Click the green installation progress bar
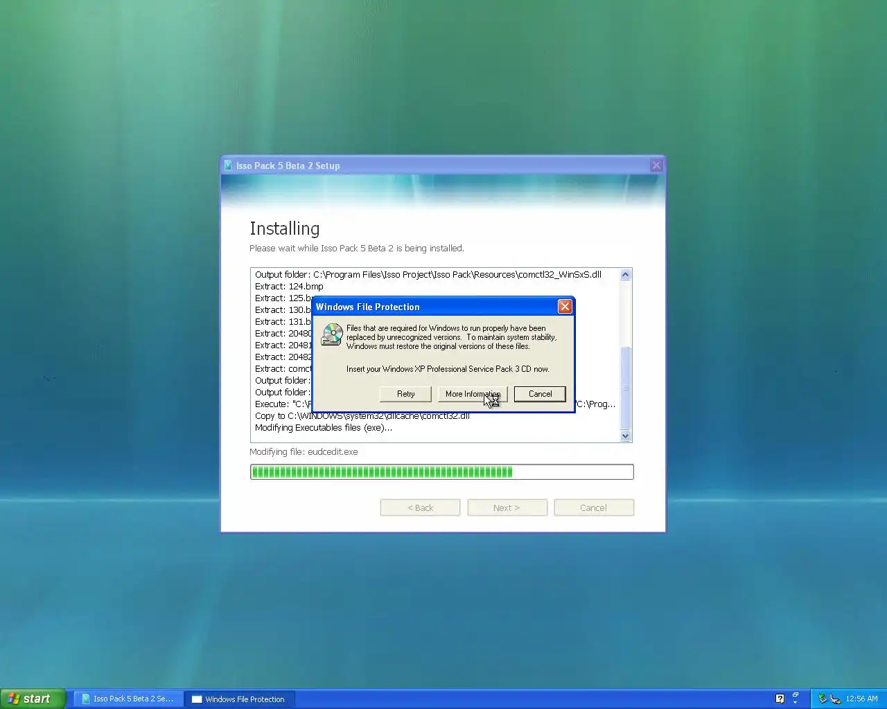The height and width of the screenshot is (709, 887). coord(441,472)
